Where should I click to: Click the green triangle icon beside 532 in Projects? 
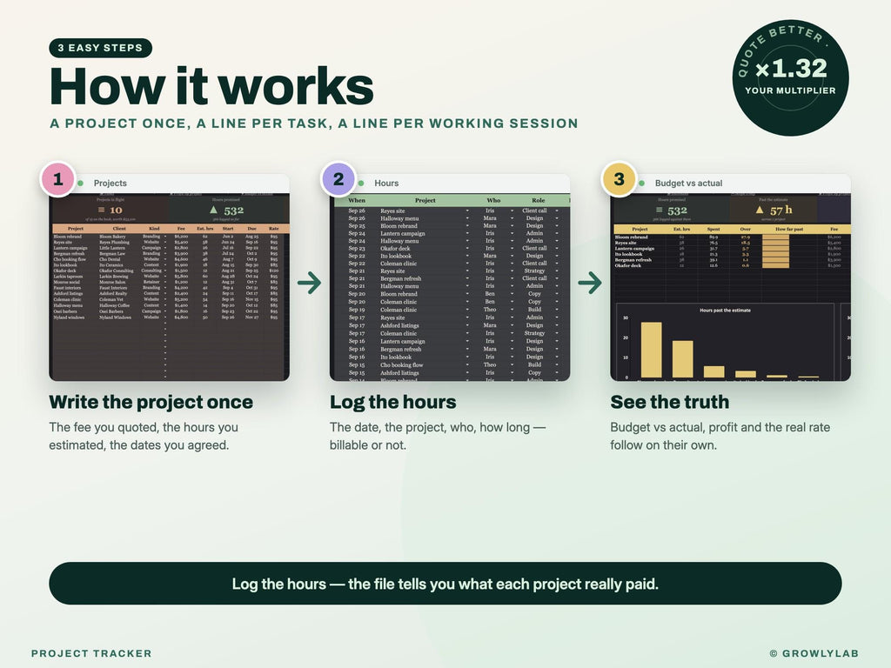coord(214,210)
